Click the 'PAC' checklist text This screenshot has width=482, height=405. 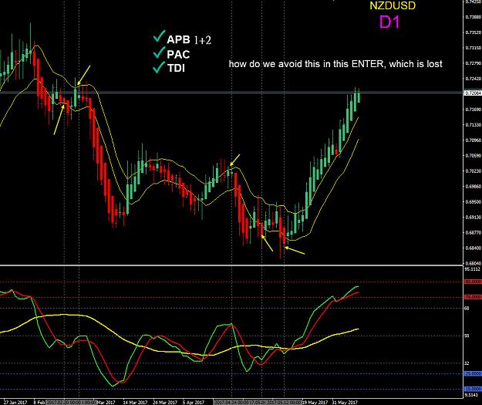pos(178,55)
